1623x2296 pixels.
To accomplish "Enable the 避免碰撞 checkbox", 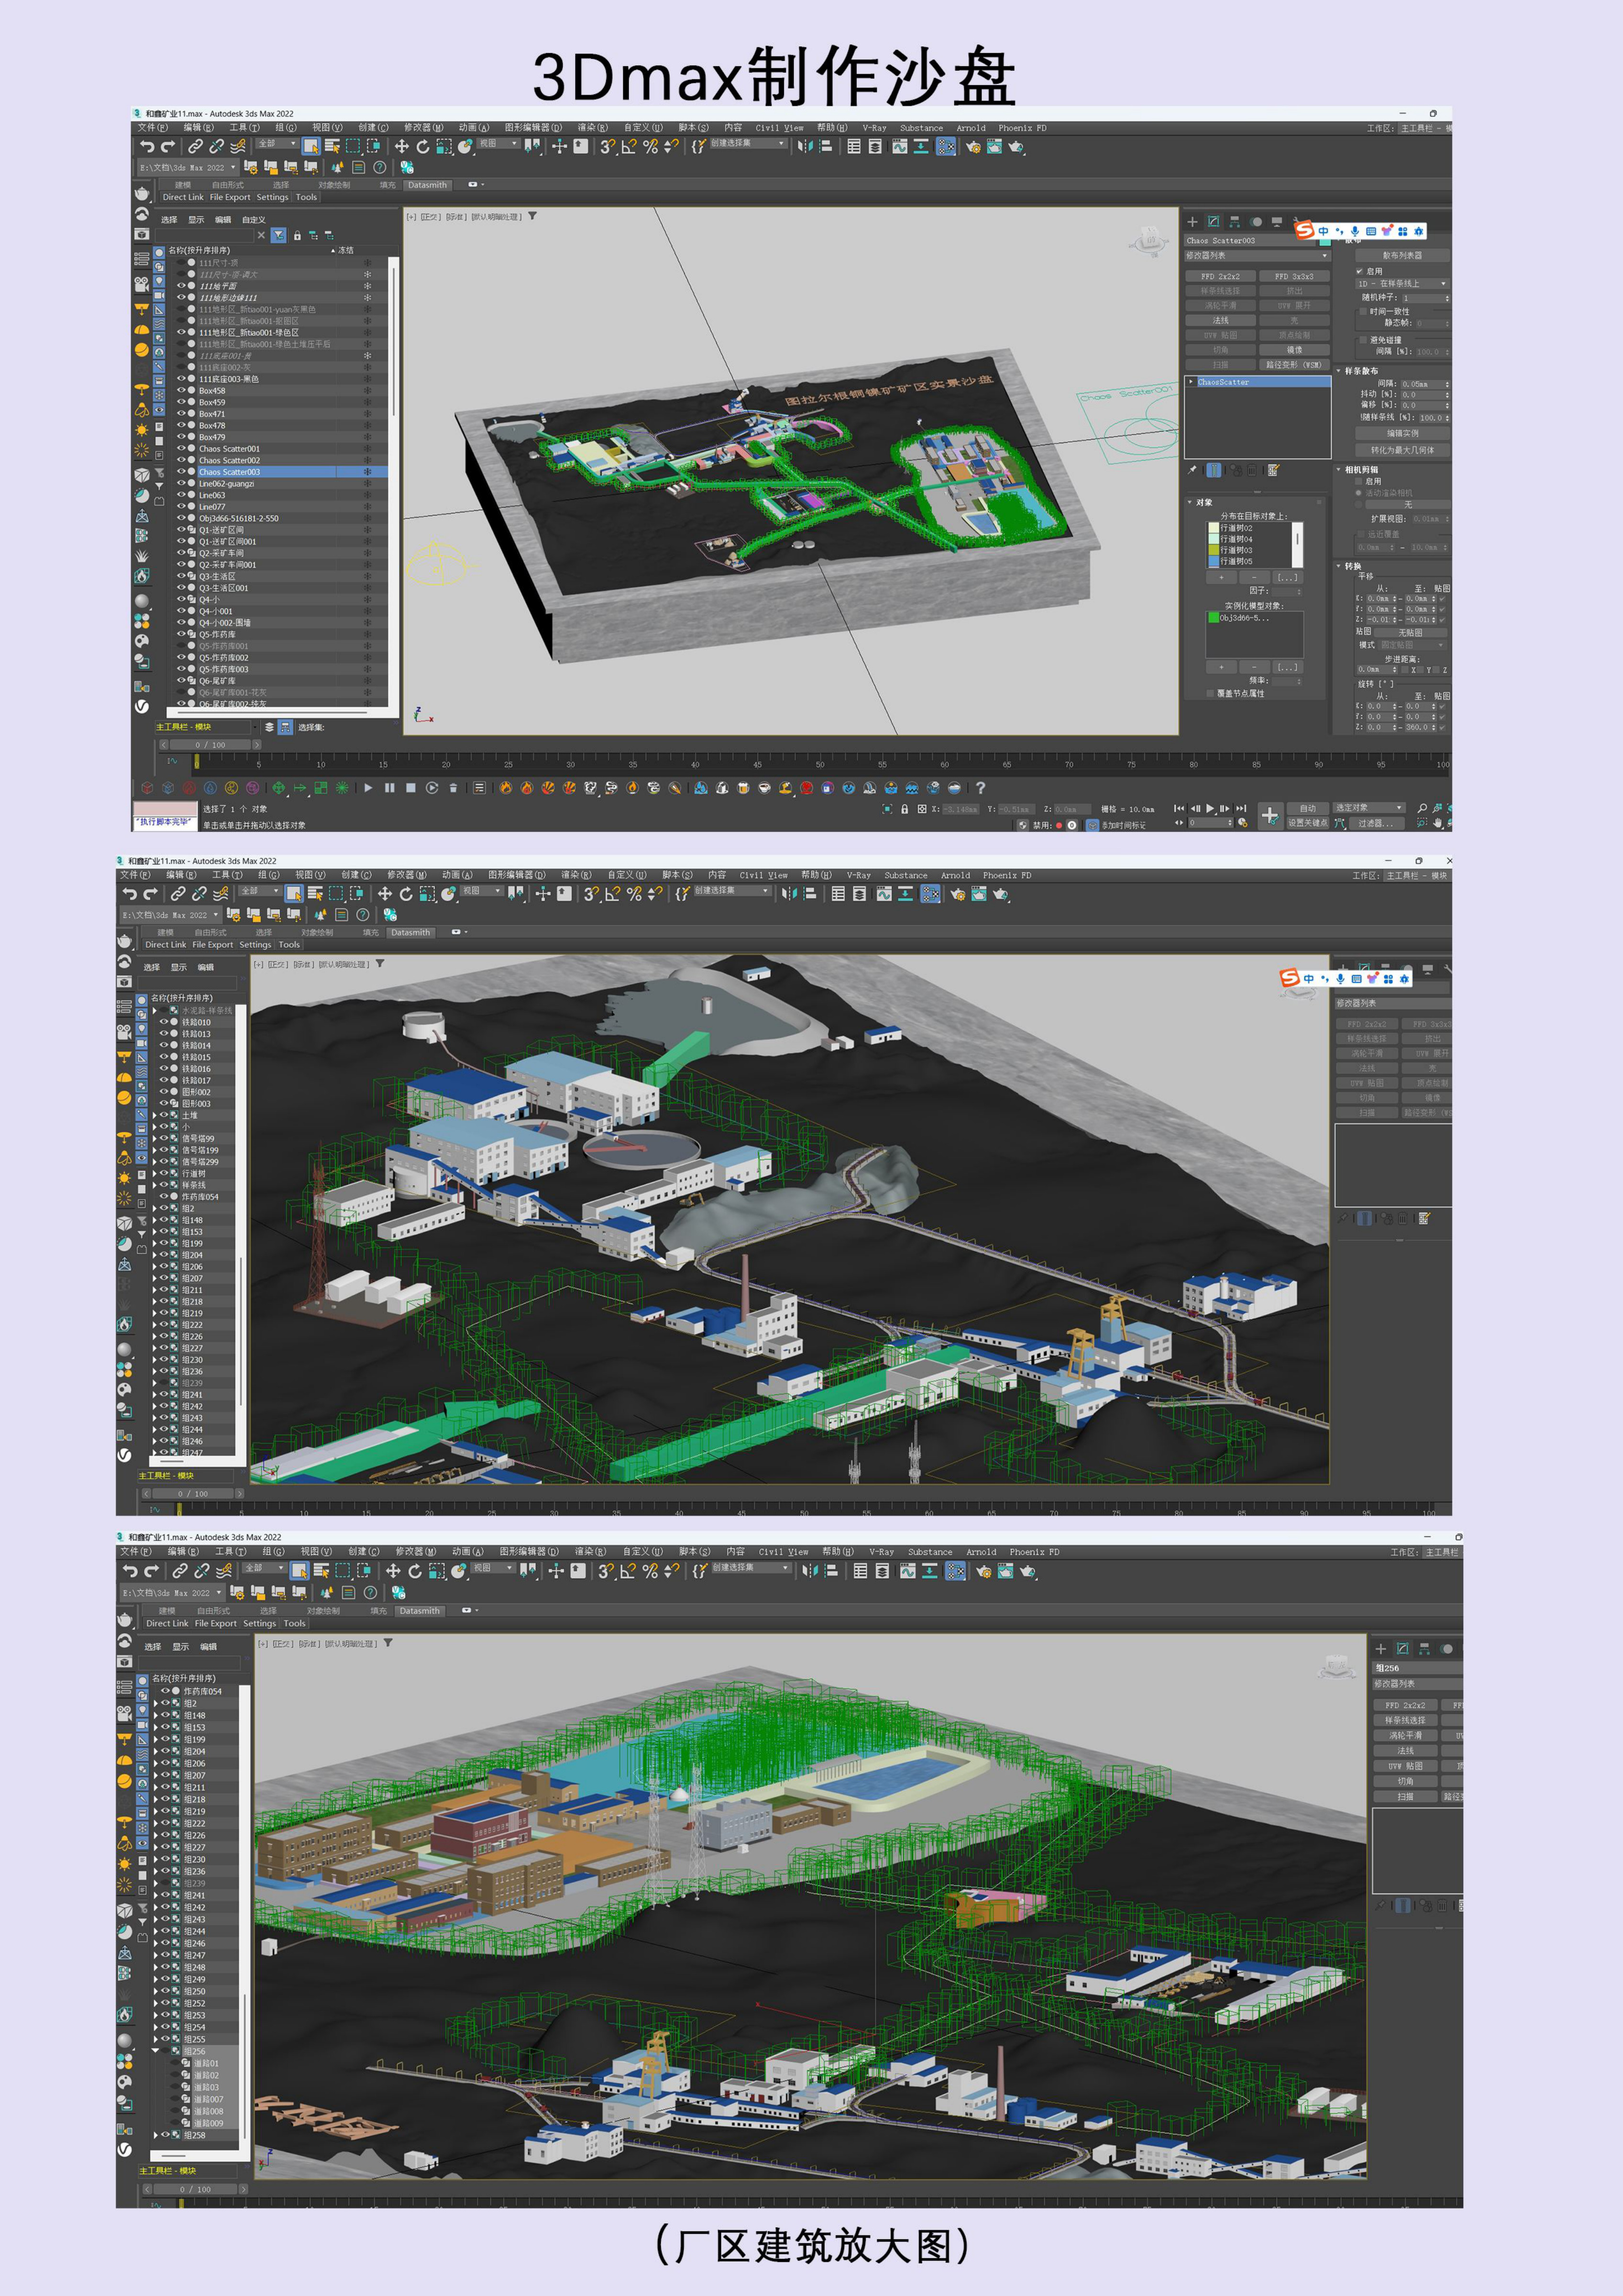I will 1362,340.
